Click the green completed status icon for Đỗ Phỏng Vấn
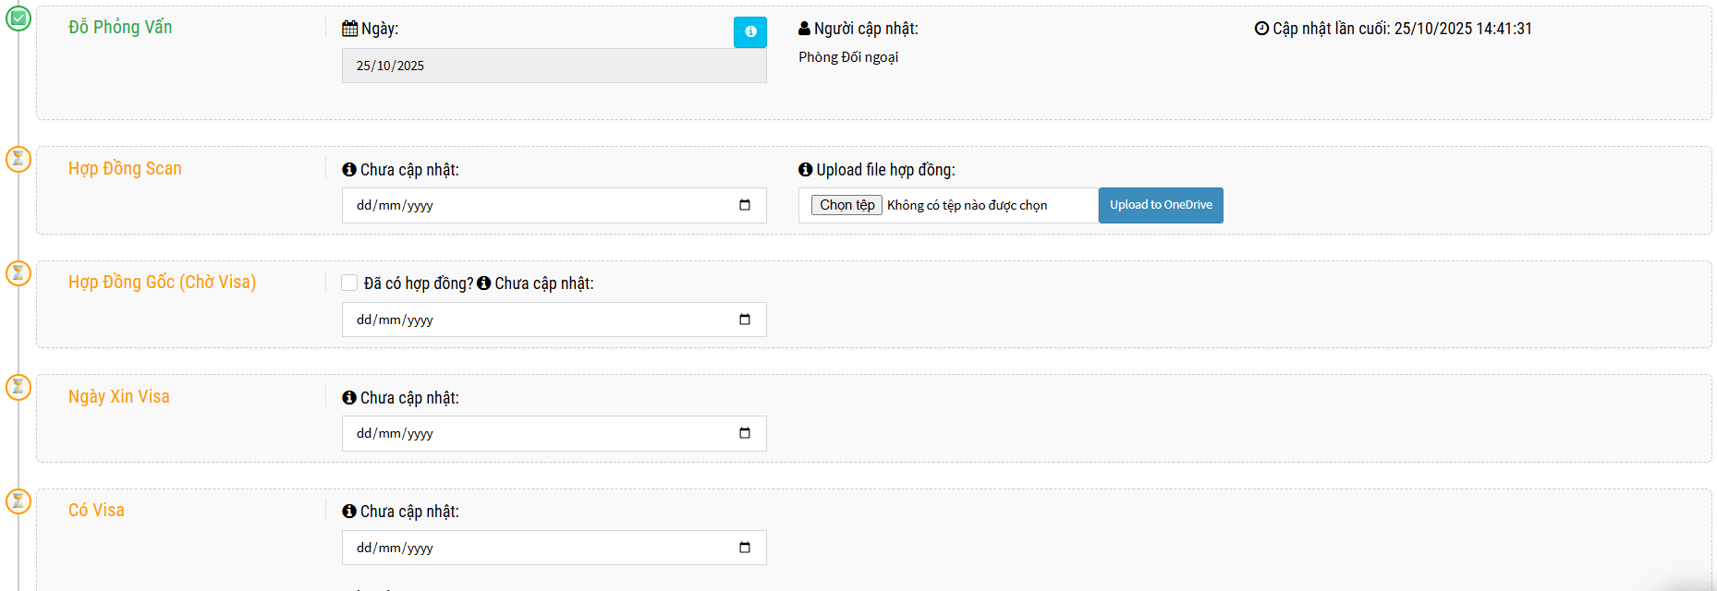Screen dimensions: 1717x591 (x=18, y=18)
